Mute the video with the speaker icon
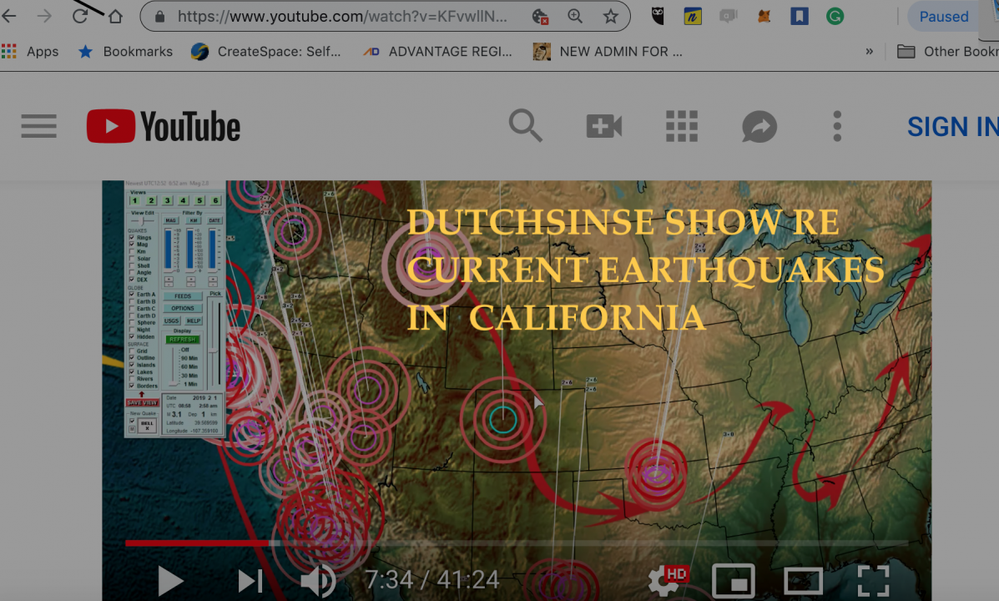Image resolution: width=999 pixels, height=601 pixels. coord(318,581)
